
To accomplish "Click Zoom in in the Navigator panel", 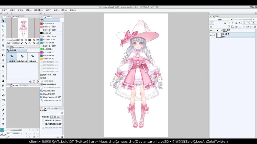I will (26, 40).
